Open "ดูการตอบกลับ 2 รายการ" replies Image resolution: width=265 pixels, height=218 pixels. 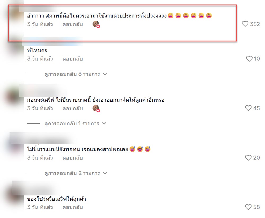coord(72,173)
